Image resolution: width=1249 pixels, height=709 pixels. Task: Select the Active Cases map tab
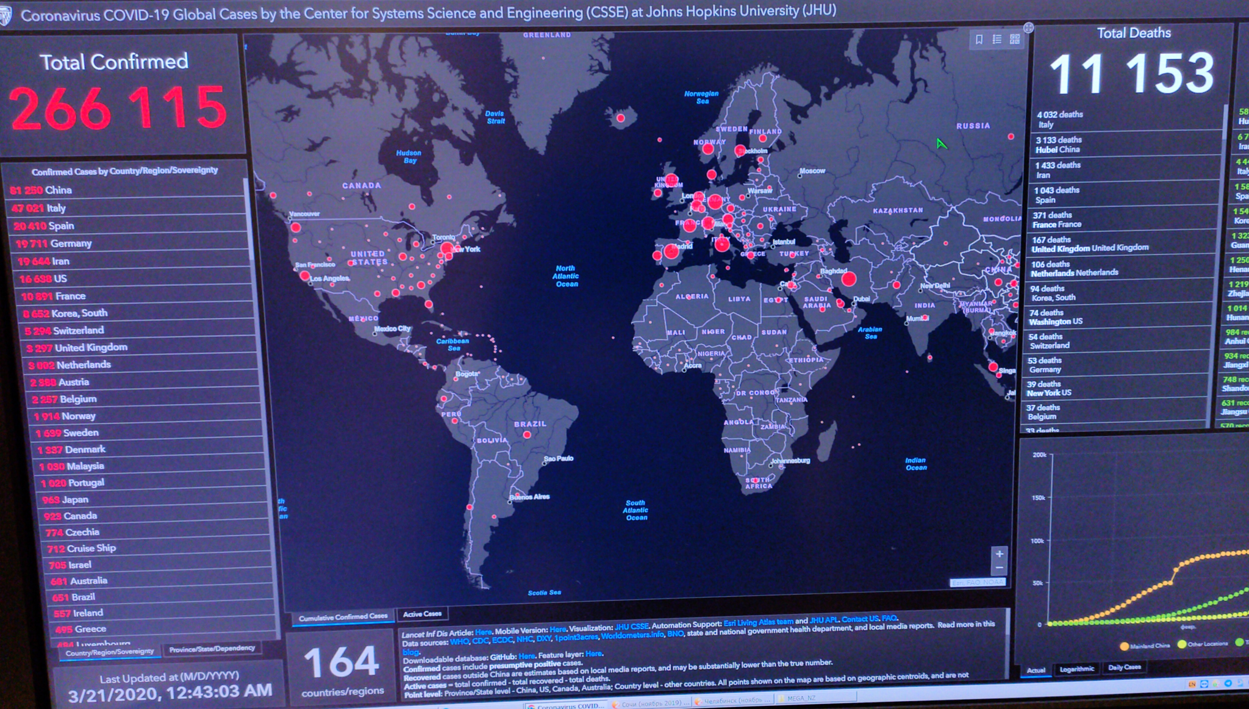422,614
